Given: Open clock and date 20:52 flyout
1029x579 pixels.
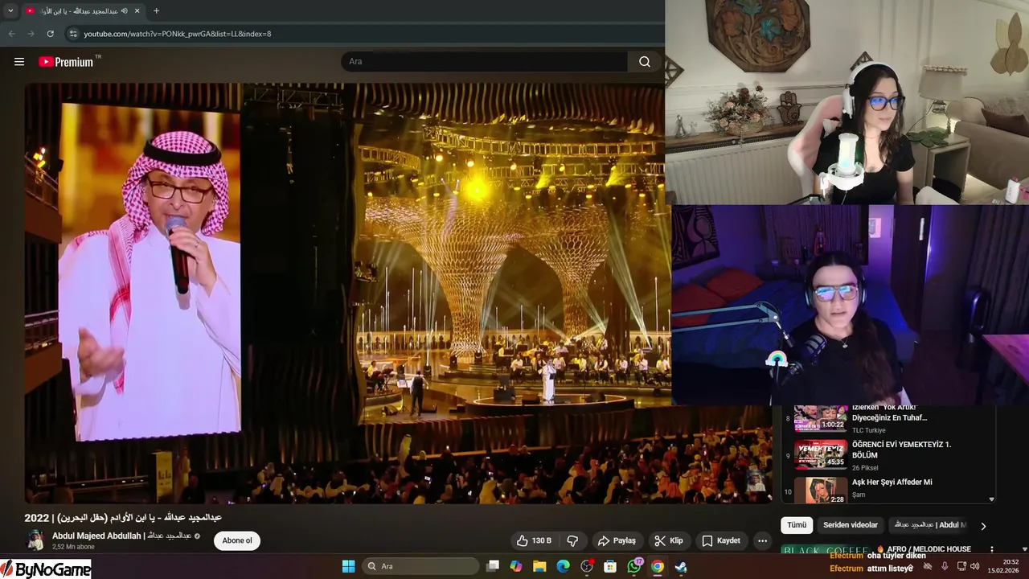Looking at the screenshot, I should click(1004, 566).
